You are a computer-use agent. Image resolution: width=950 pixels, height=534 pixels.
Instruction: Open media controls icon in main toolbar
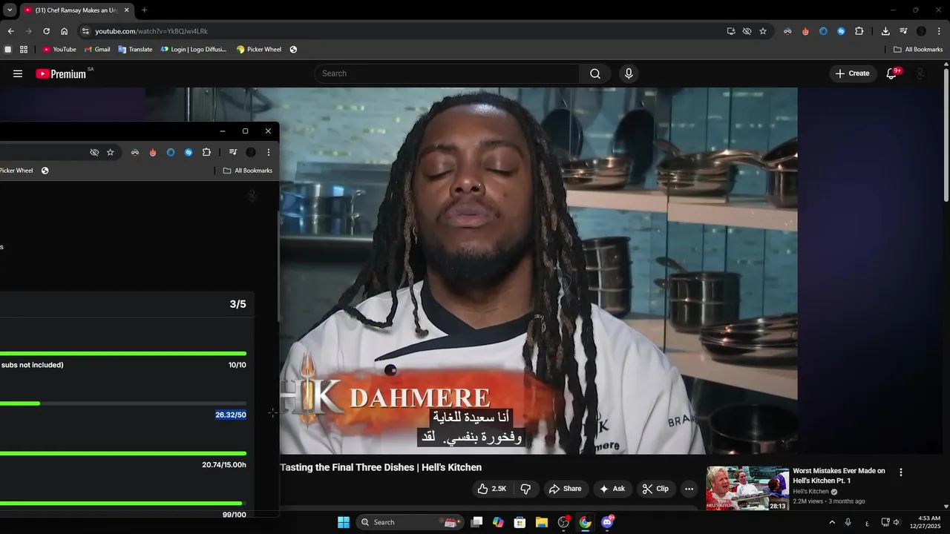tap(903, 31)
